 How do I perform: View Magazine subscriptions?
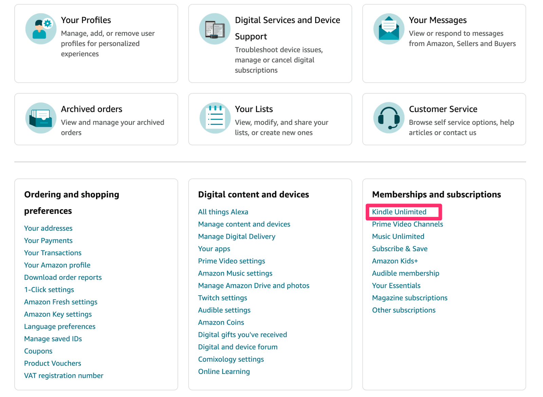point(410,298)
